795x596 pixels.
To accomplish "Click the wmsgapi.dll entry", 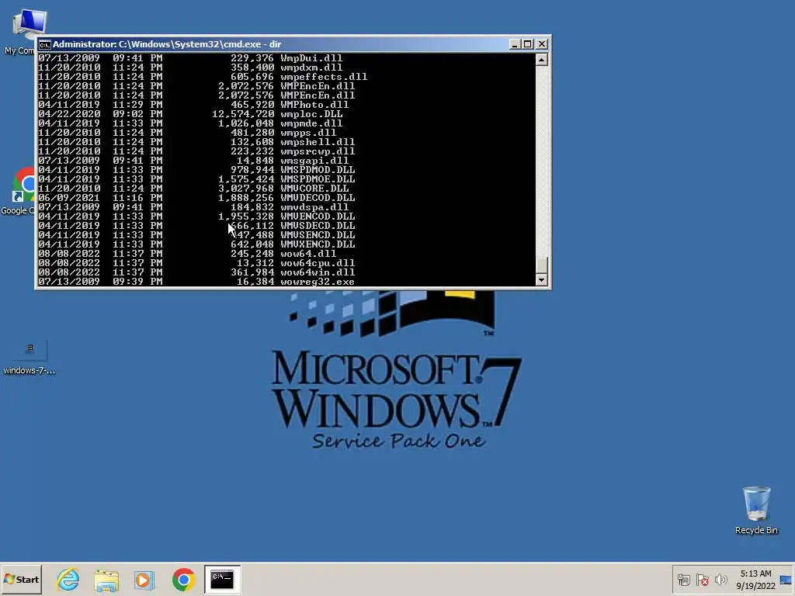I will click(x=314, y=161).
